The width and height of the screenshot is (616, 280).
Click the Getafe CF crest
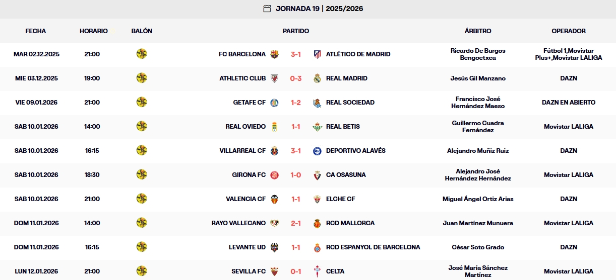(x=275, y=103)
